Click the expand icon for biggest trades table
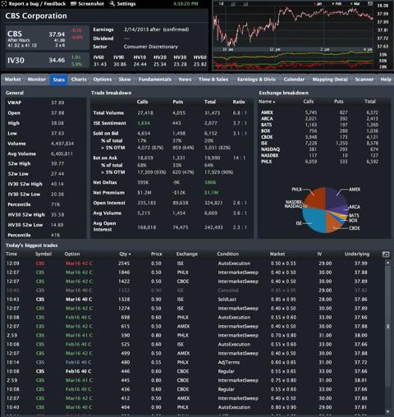 click(x=386, y=254)
